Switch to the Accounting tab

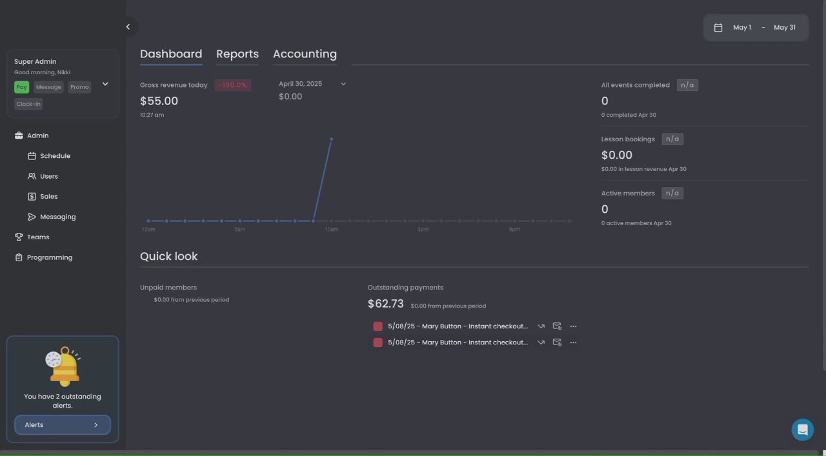tap(305, 54)
